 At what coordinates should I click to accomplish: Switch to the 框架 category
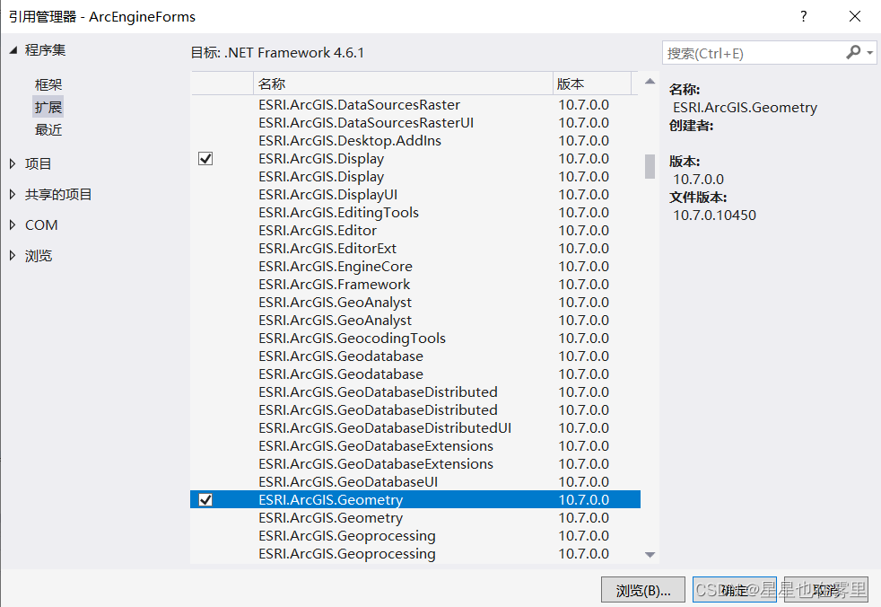coord(48,84)
